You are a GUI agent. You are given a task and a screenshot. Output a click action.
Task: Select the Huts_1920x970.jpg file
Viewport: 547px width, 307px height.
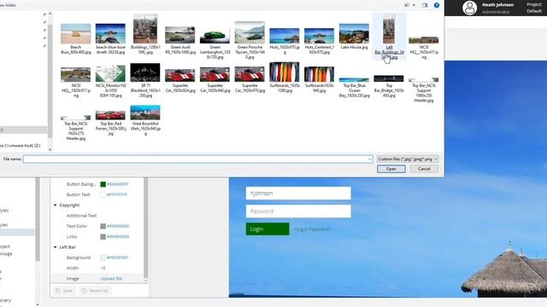(285, 41)
